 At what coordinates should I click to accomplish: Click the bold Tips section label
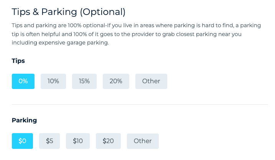[18, 61]
